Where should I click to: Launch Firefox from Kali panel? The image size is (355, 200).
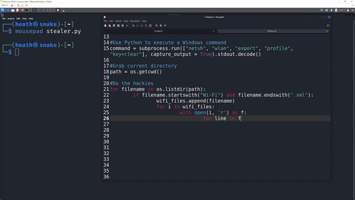[x=22, y=10]
